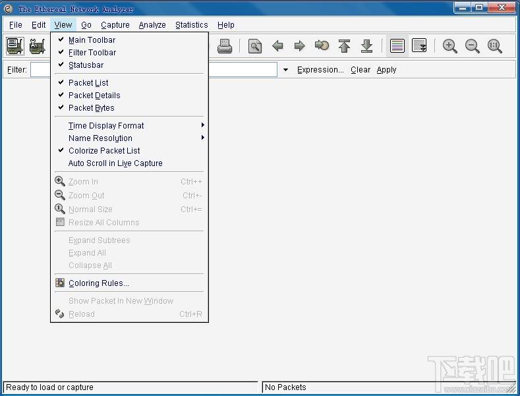Open the Analyze menu

point(152,25)
